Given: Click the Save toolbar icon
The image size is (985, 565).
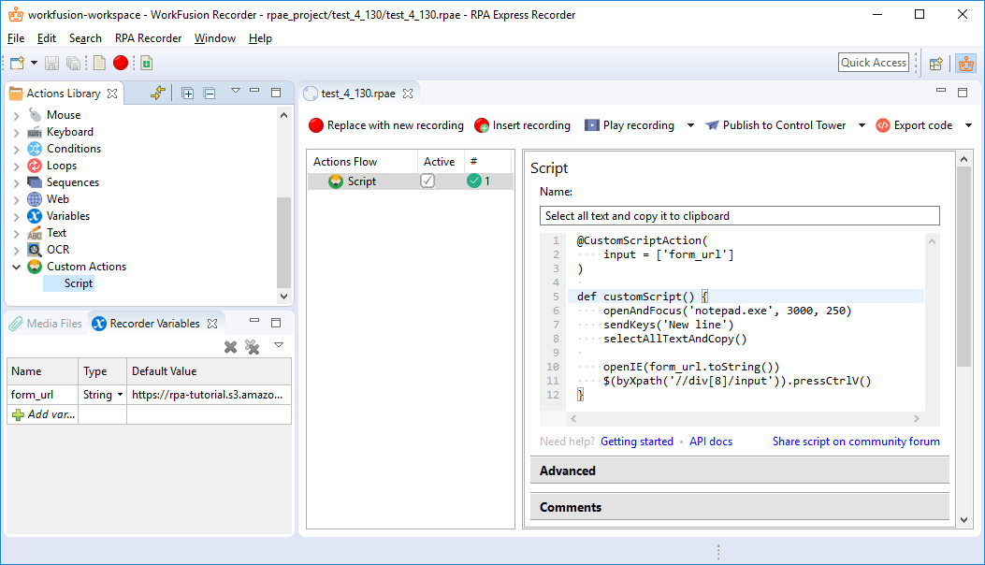Looking at the screenshot, I should [x=52, y=63].
